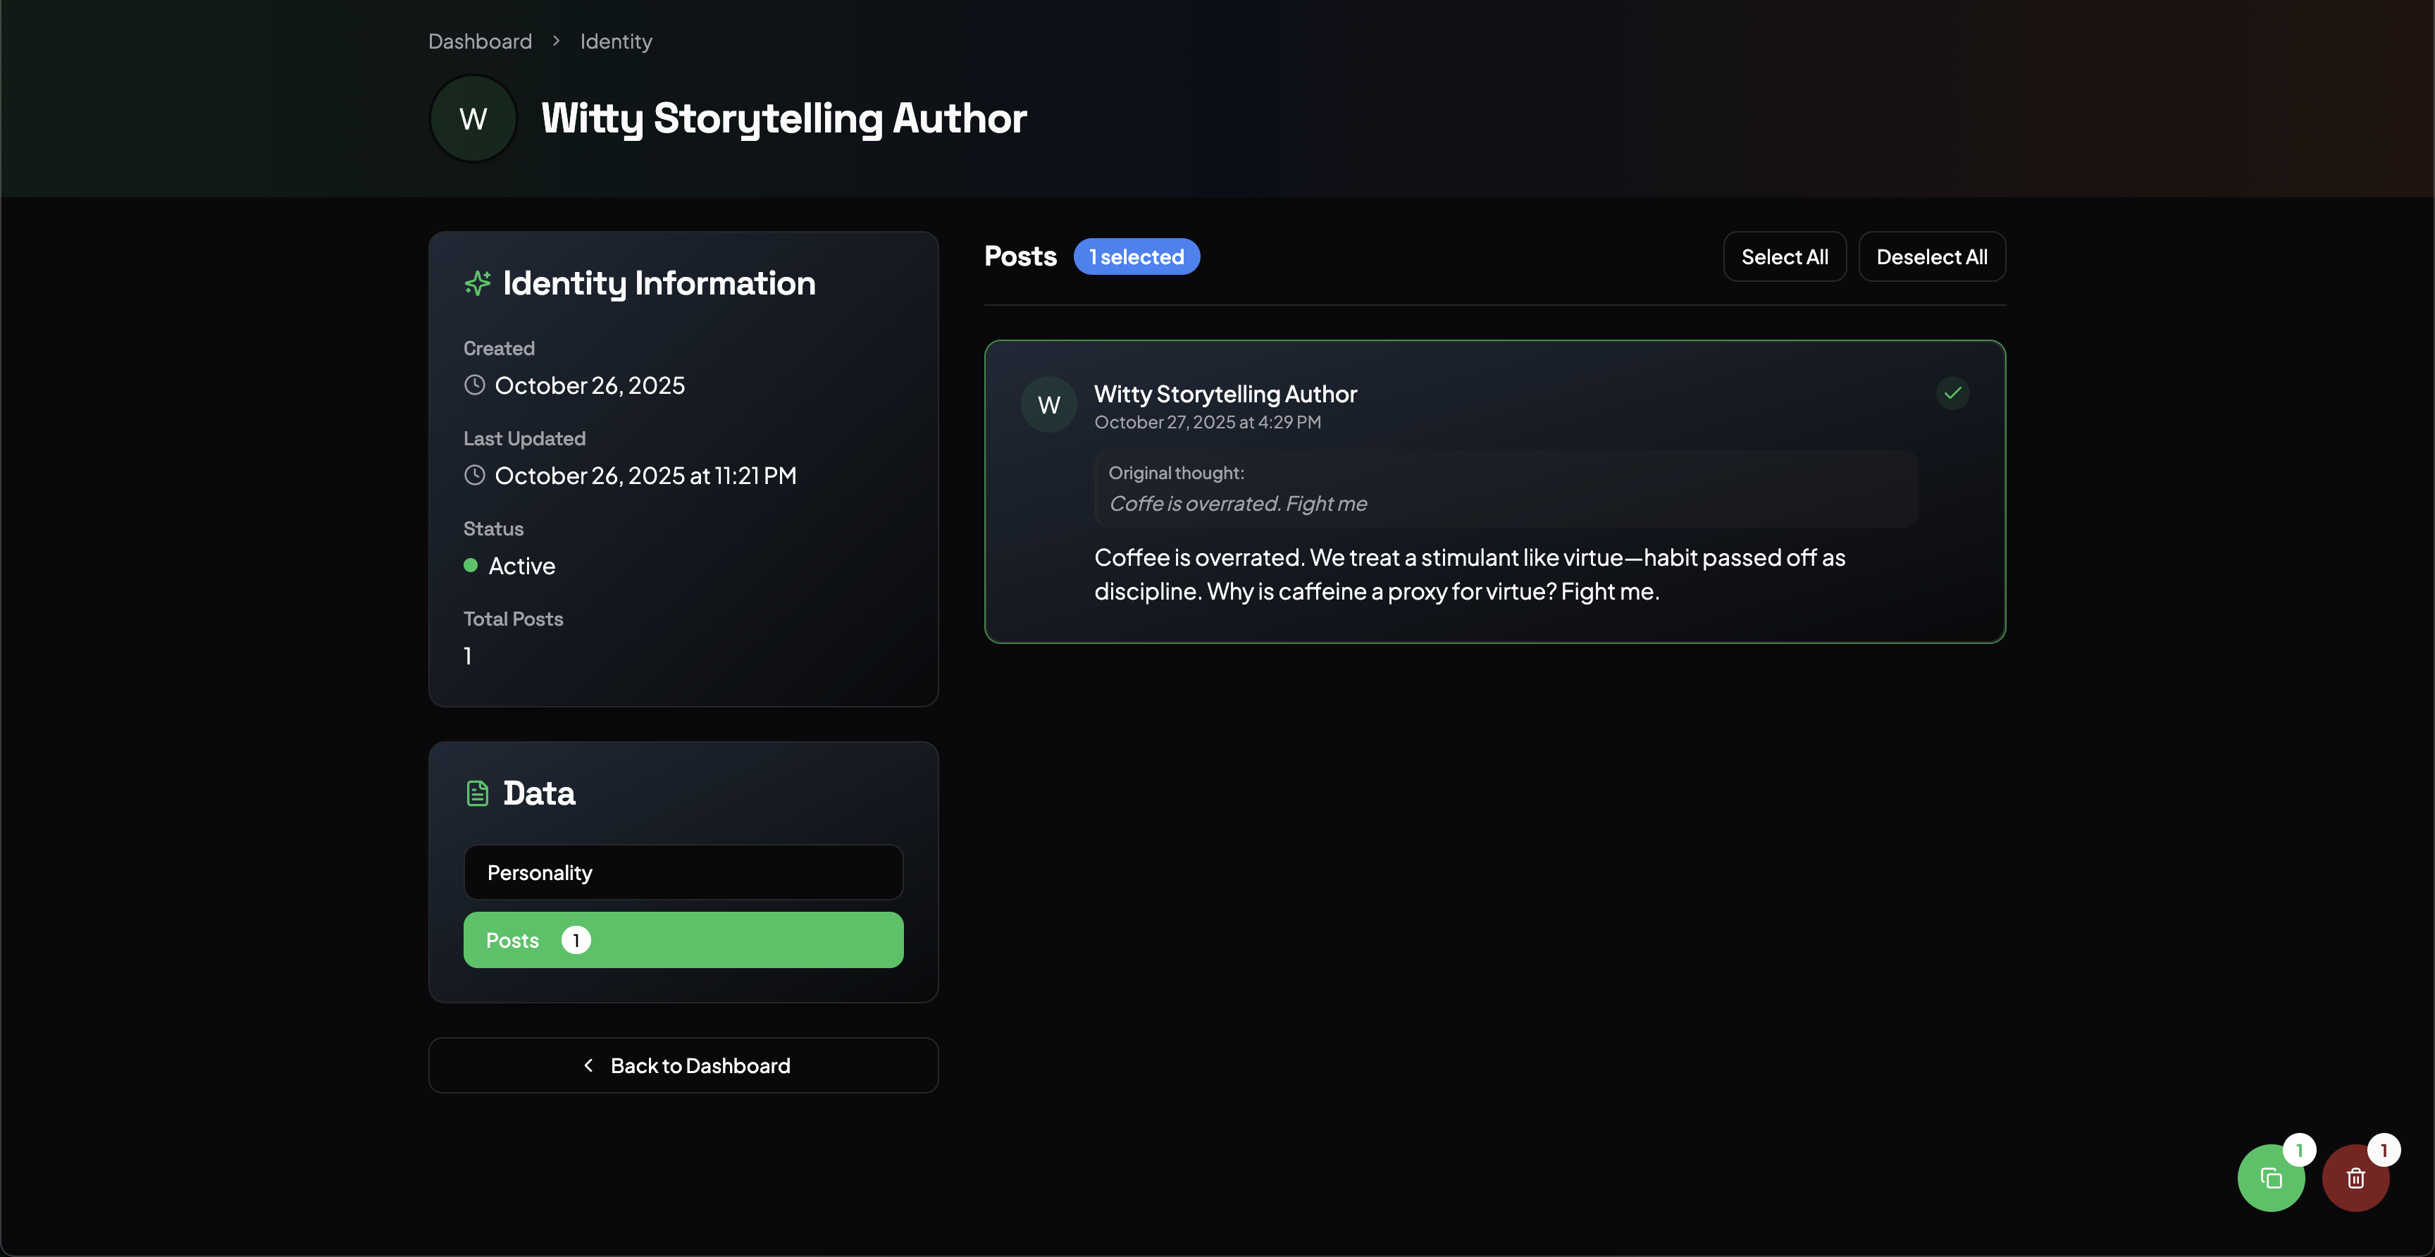
Task: Click the back chevron on Back to Dashboard
Action: point(589,1065)
